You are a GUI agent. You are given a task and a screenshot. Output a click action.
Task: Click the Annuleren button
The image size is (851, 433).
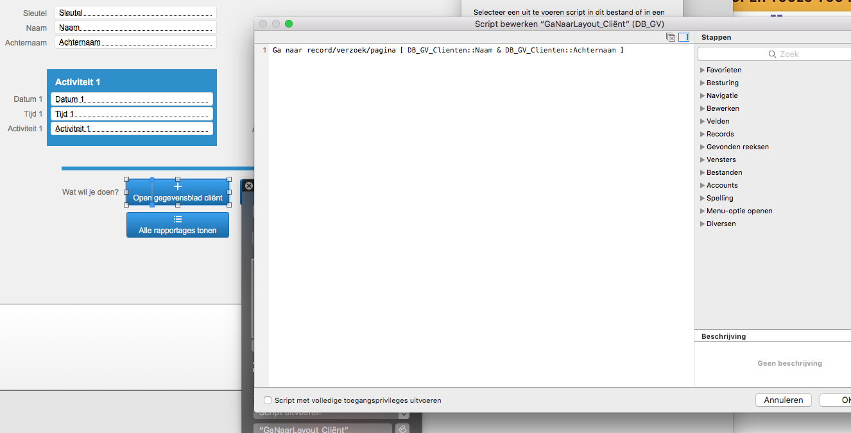[784, 400]
